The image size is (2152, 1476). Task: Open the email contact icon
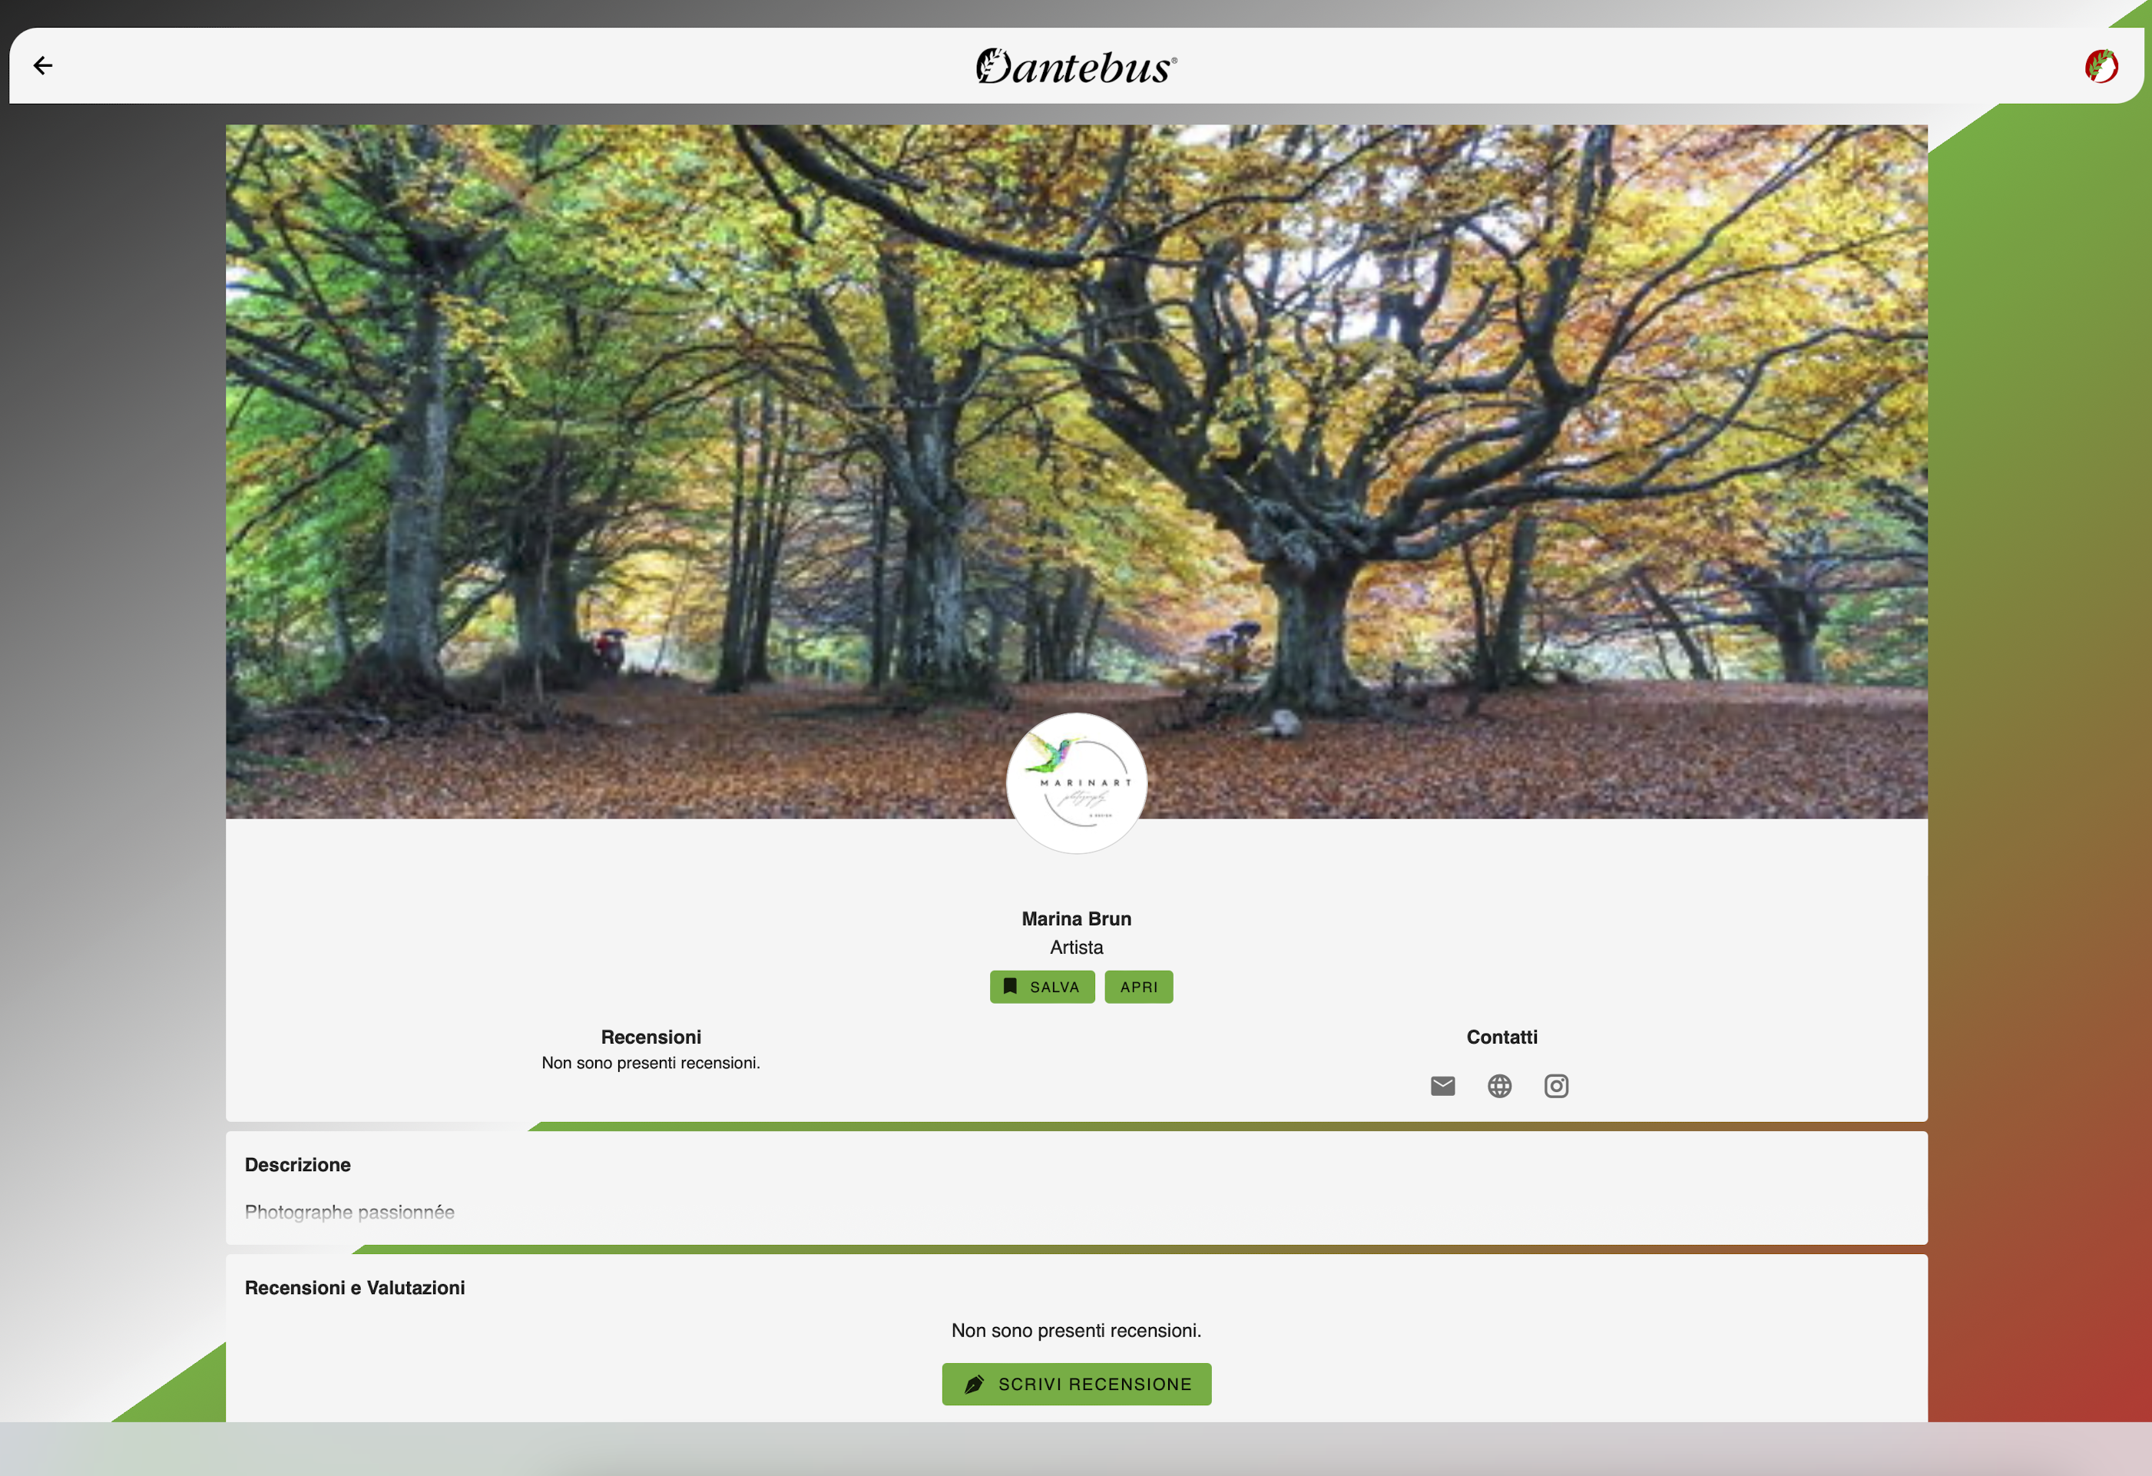(x=1442, y=1085)
